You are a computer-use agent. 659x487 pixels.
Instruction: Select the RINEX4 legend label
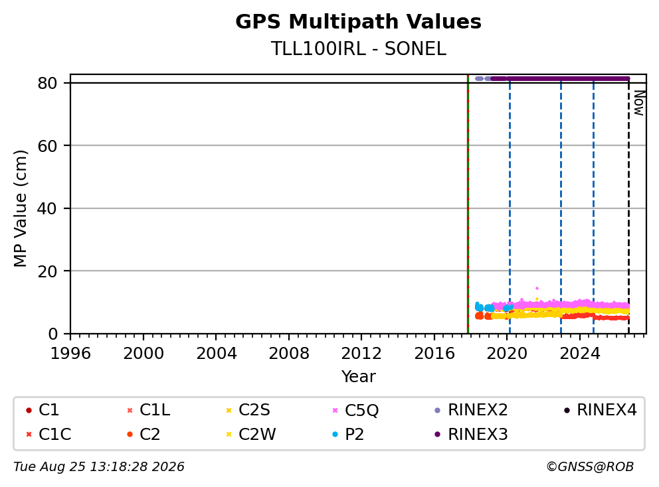pos(607,410)
